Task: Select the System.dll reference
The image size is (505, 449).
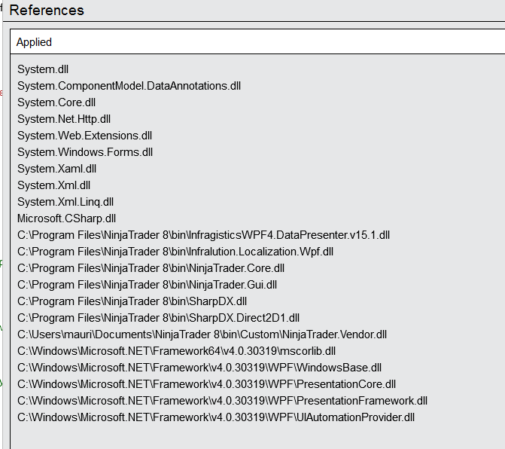Action: [43, 69]
